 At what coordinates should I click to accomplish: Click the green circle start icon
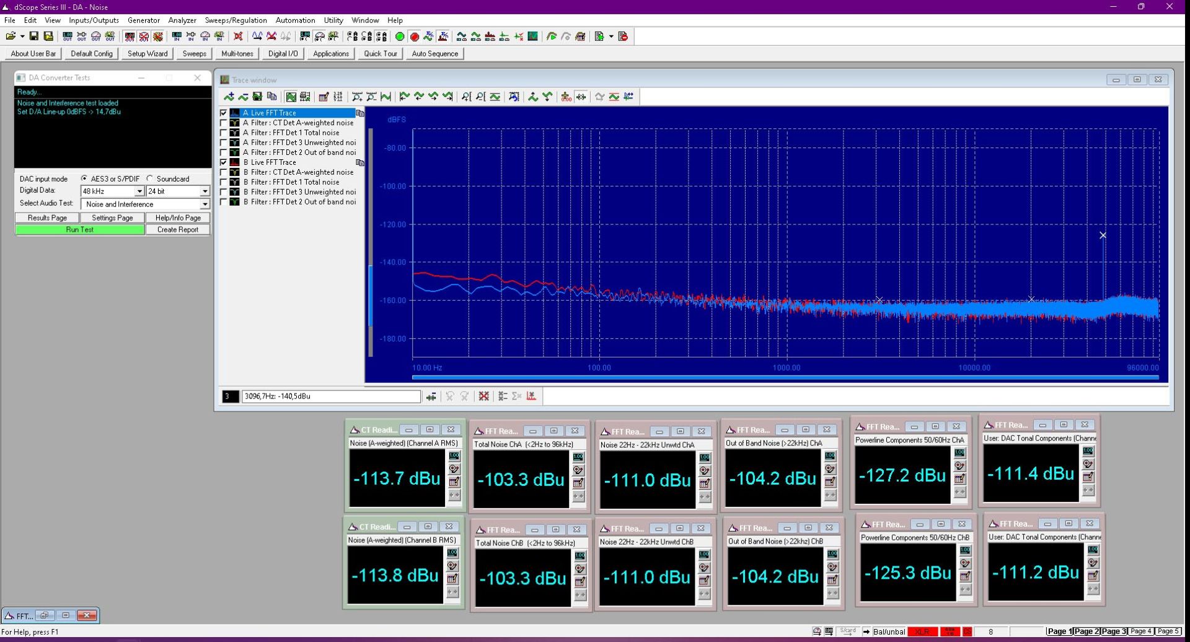tap(400, 37)
